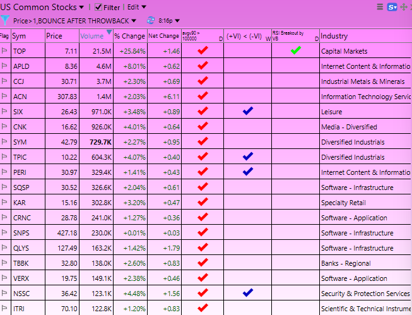Click the RSI Breakout by VB header
Screen dimensions: 412x315
coord(296,36)
